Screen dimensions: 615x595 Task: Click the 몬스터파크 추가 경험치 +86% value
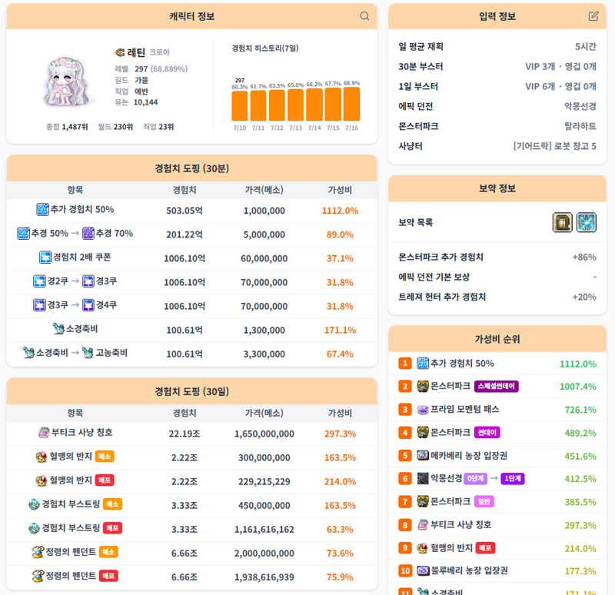[x=584, y=258]
